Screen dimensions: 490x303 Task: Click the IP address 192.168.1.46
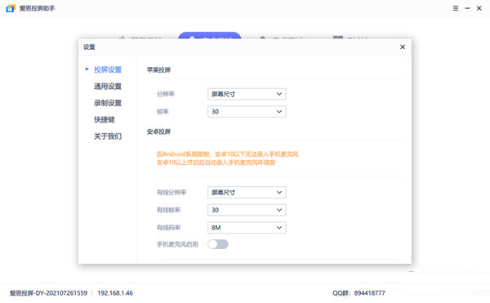click(115, 293)
